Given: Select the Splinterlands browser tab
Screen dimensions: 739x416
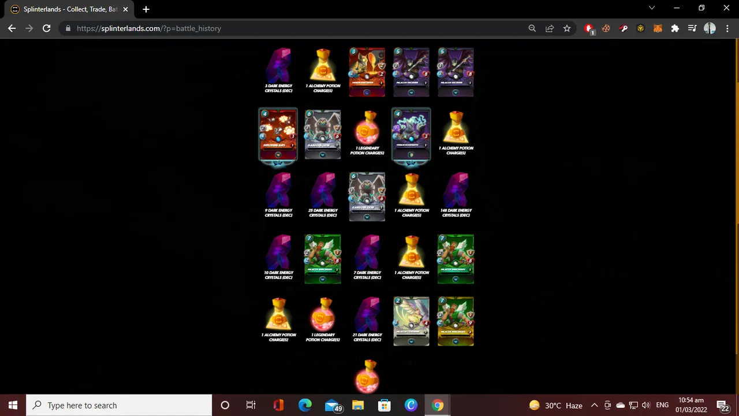Looking at the screenshot, I should (x=69, y=9).
